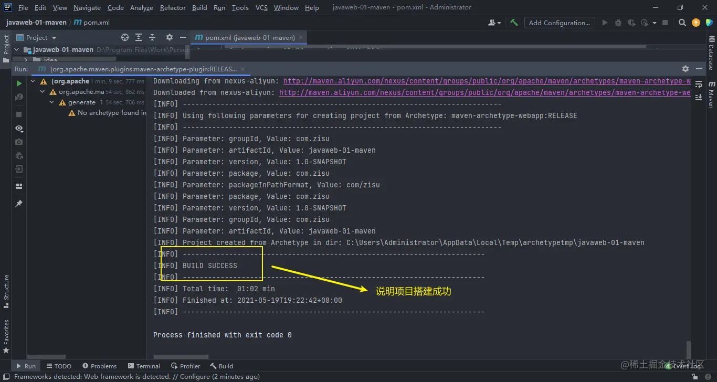The image size is (717, 382).
Task: Open the Downloading from nexus-aliyun URL link
Action: [487, 81]
